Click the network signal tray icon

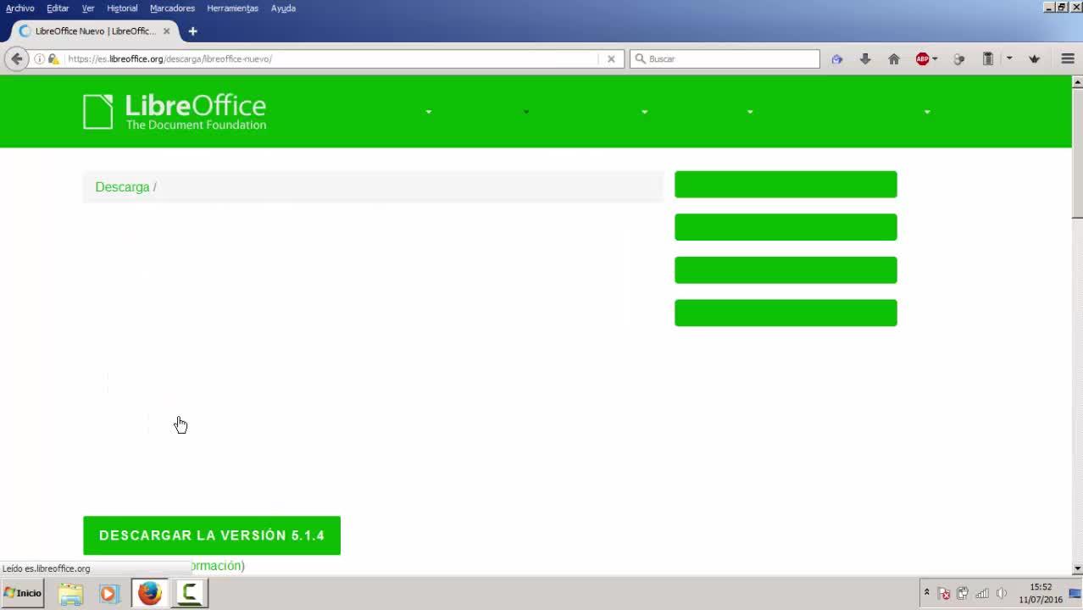[x=982, y=593]
